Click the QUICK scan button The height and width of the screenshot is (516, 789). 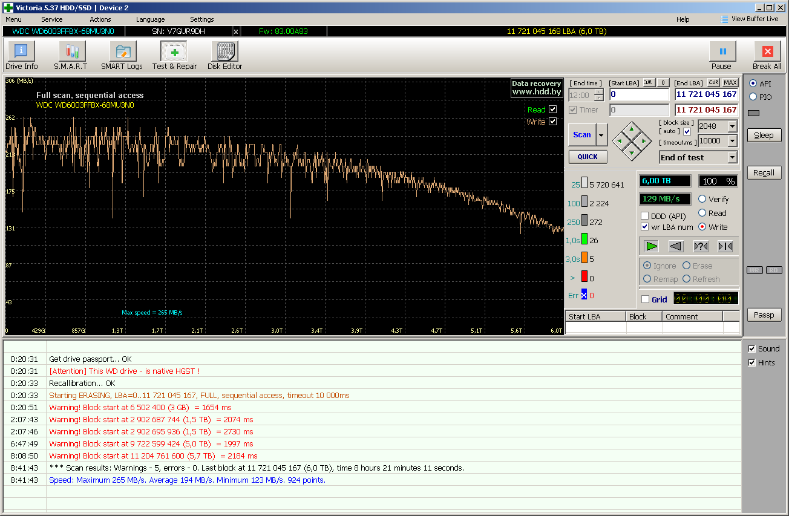tap(588, 157)
